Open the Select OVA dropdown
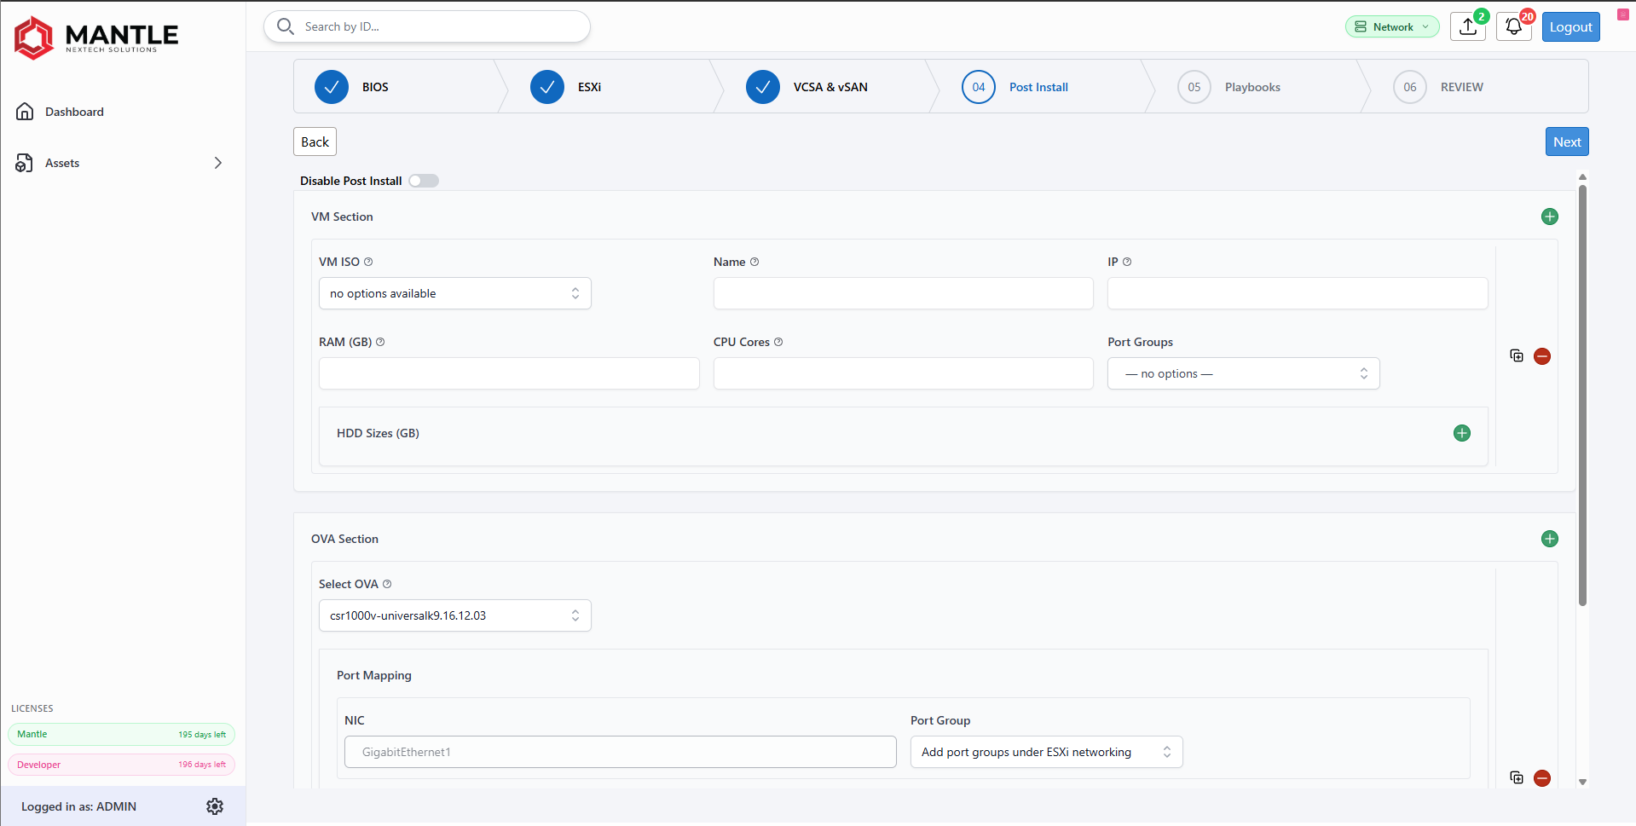1636x826 pixels. click(455, 615)
